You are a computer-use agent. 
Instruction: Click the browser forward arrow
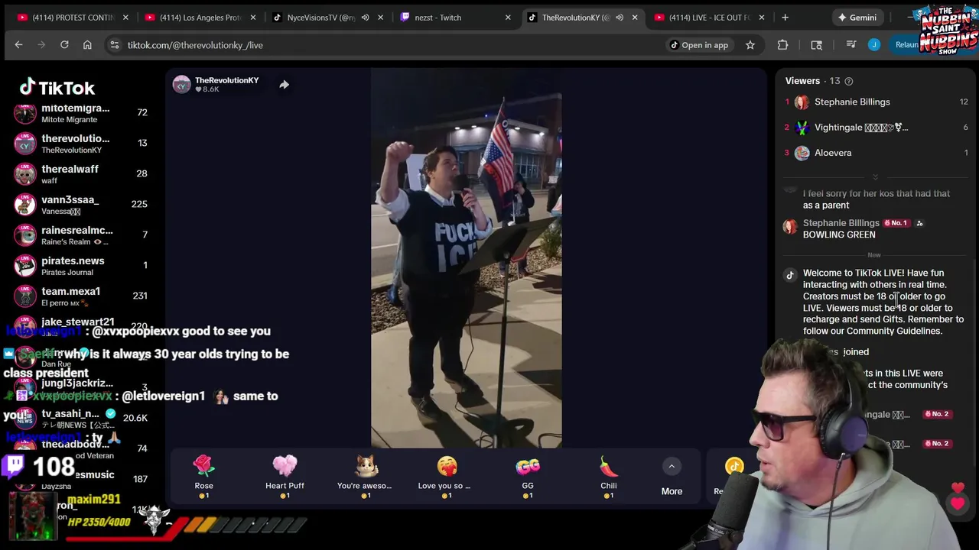tap(41, 45)
